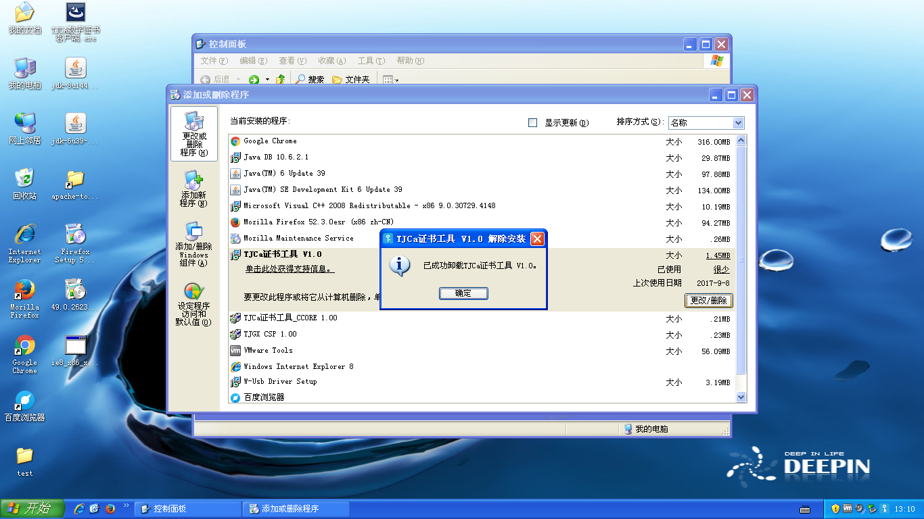Click the 开始 Start button

(x=32, y=509)
